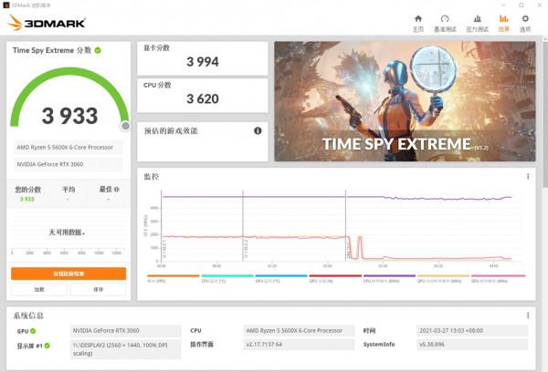Toggle the red GPU load legend line
The height and width of the screenshot is (372, 548).
335,278
